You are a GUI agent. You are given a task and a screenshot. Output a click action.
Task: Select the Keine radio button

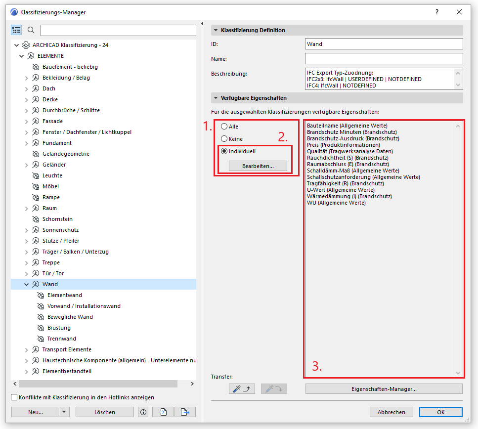pos(224,139)
